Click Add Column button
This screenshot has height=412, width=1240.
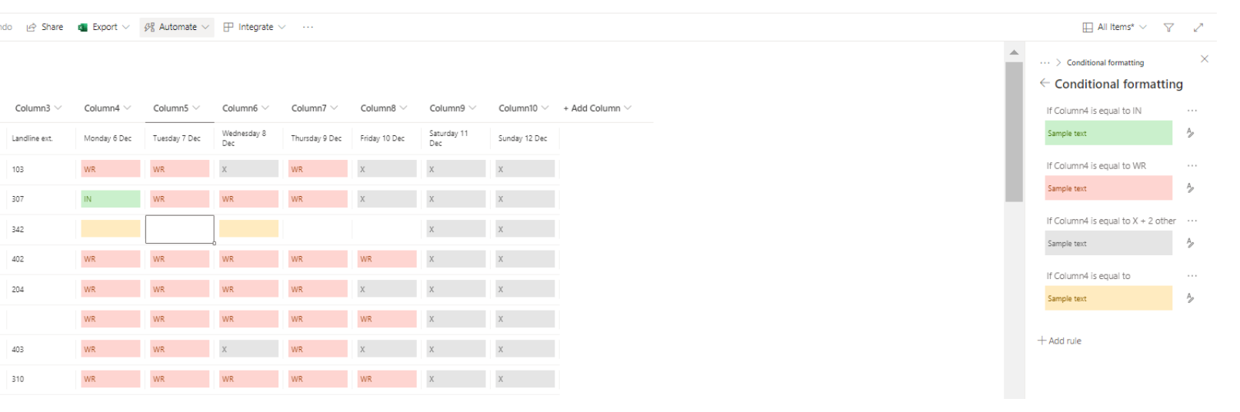tap(597, 108)
